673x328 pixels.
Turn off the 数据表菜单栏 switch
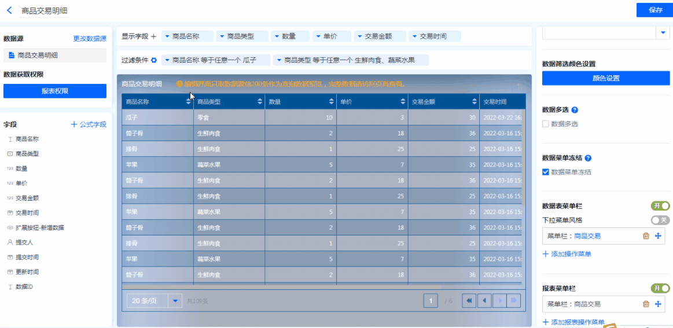pos(660,206)
